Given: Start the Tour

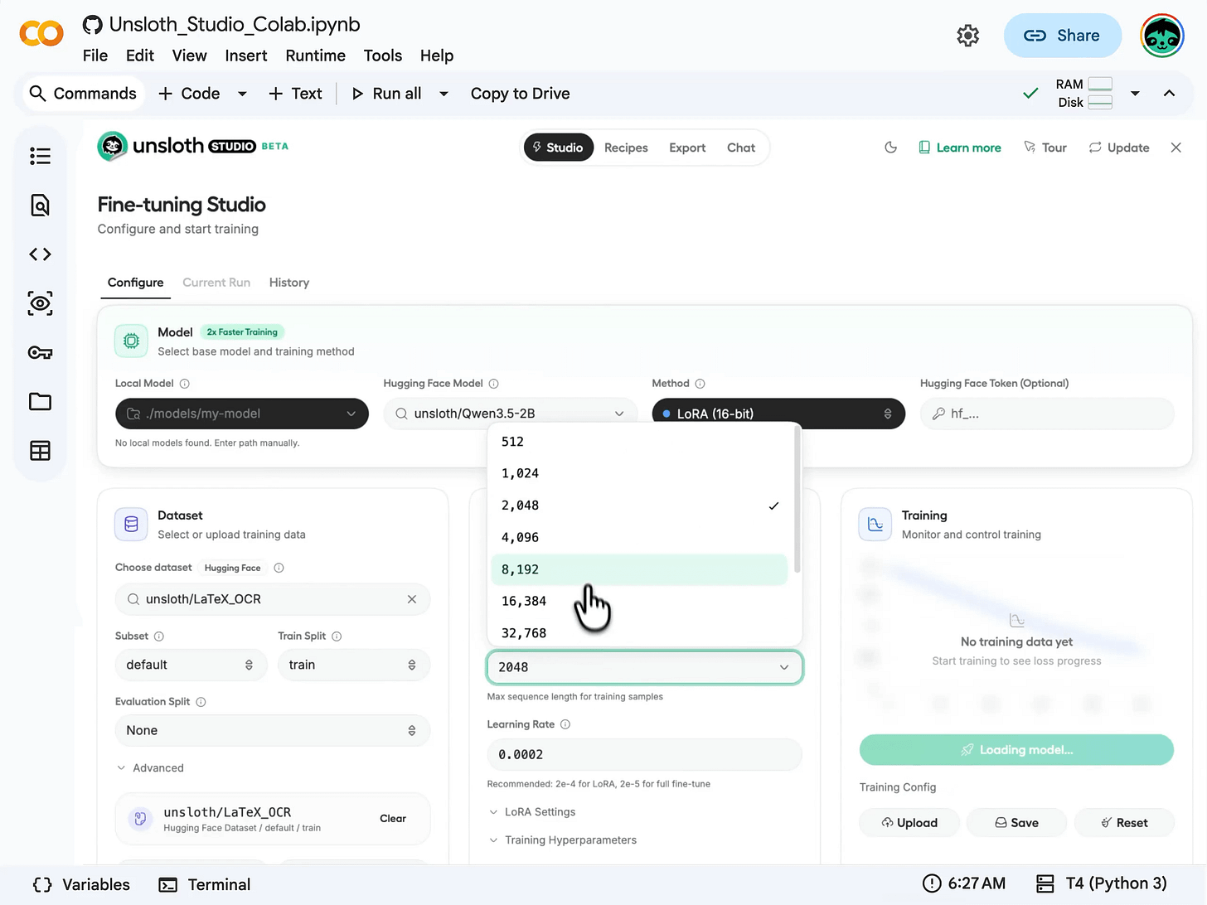Looking at the screenshot, I should pyautogui.click(x=1045, y=148).
